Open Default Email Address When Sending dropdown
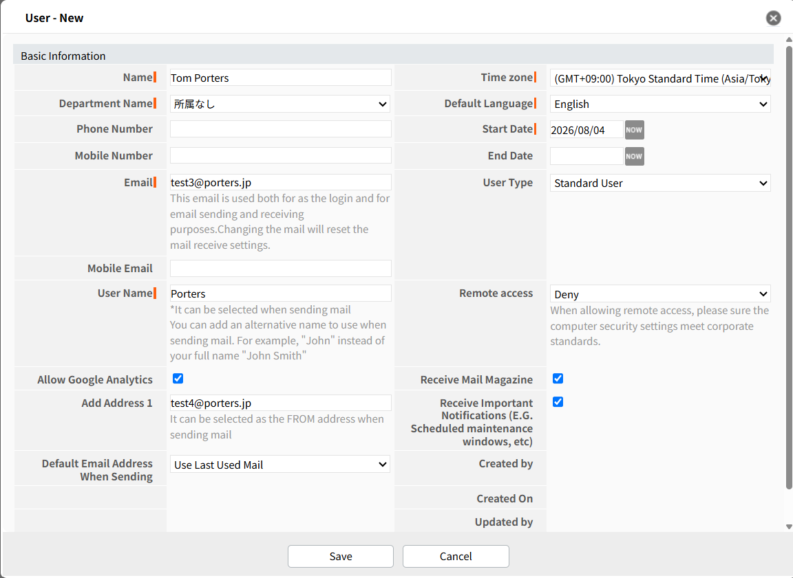 (280, 465)
